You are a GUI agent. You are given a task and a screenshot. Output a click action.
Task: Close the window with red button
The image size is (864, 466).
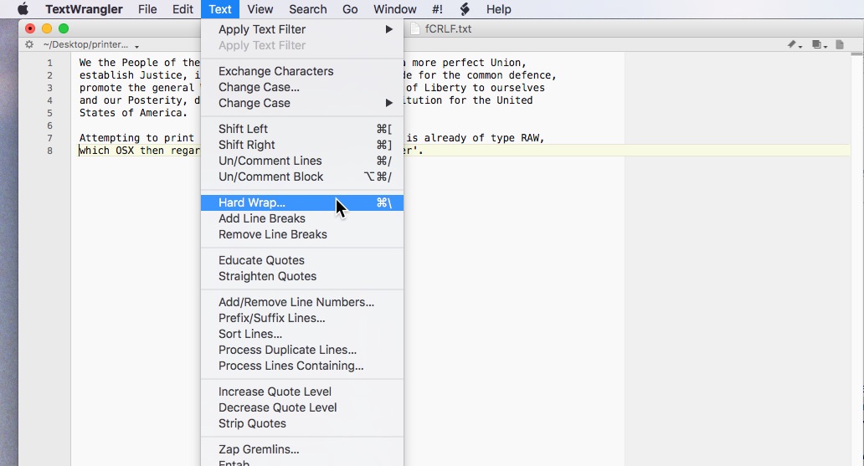30,28
